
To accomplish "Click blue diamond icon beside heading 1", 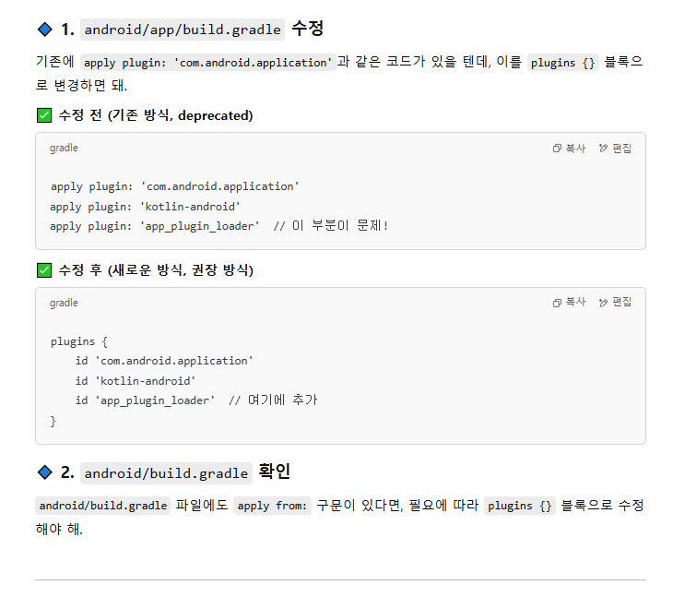I will click(45, 30).
